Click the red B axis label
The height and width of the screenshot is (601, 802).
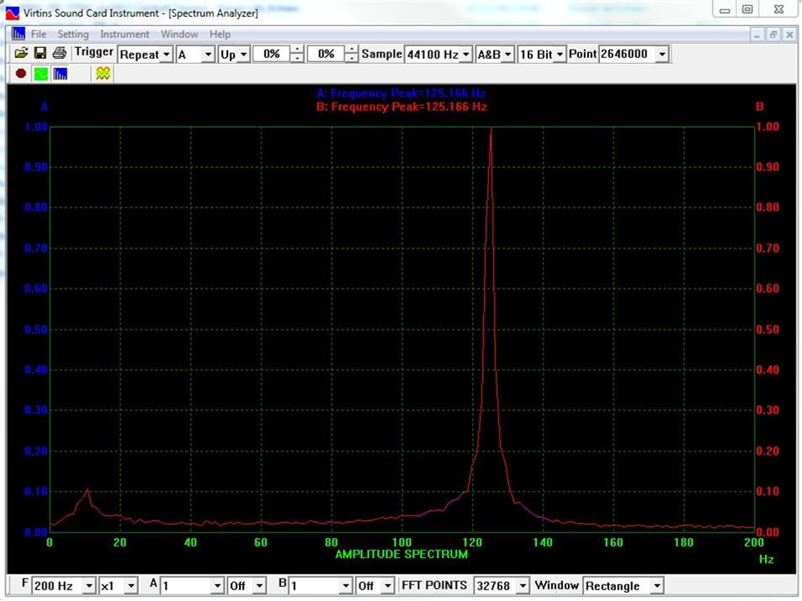(760, 107)
